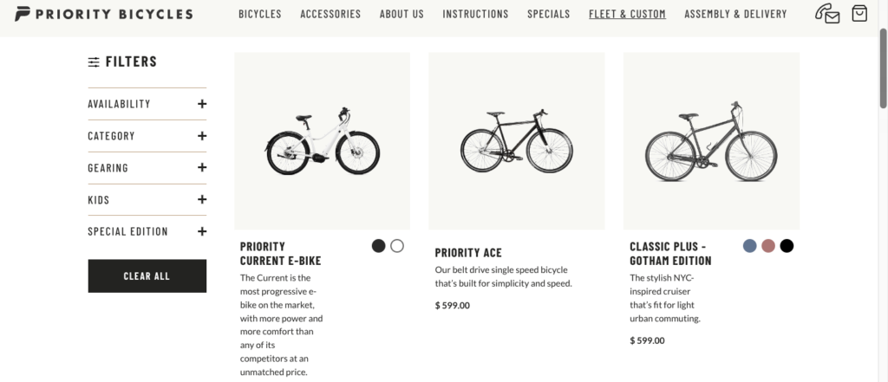Image resolution: width=888 pixels, height=382 pixels.
Task: Open the Priority Ace bike image
Action: [516, 140]
